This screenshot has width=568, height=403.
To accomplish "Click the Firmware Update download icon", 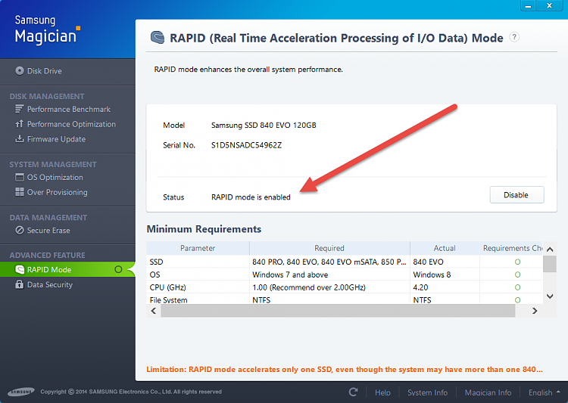I will [19, 138].
